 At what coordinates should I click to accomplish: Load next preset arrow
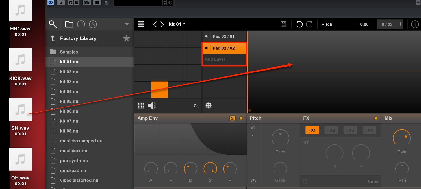coord(162,24)
